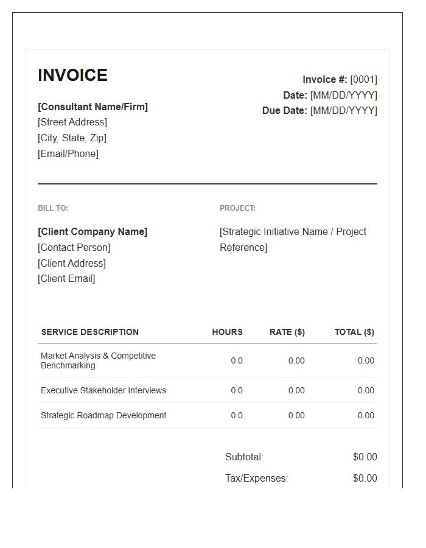The image size is (426, 548).
Task: Click rate value for Strategic Roadmap Development
Action: pyautogui.click(x=296, y=415)
